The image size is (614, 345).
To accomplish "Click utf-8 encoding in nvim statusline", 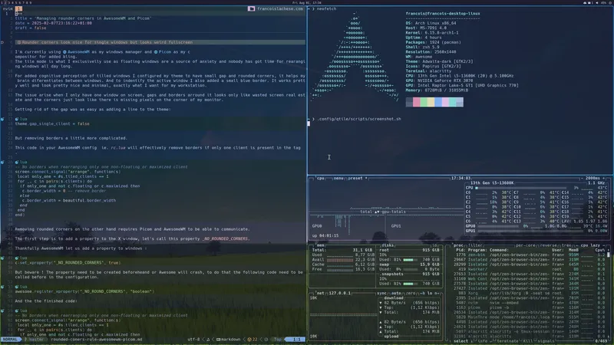I will 194,340.
